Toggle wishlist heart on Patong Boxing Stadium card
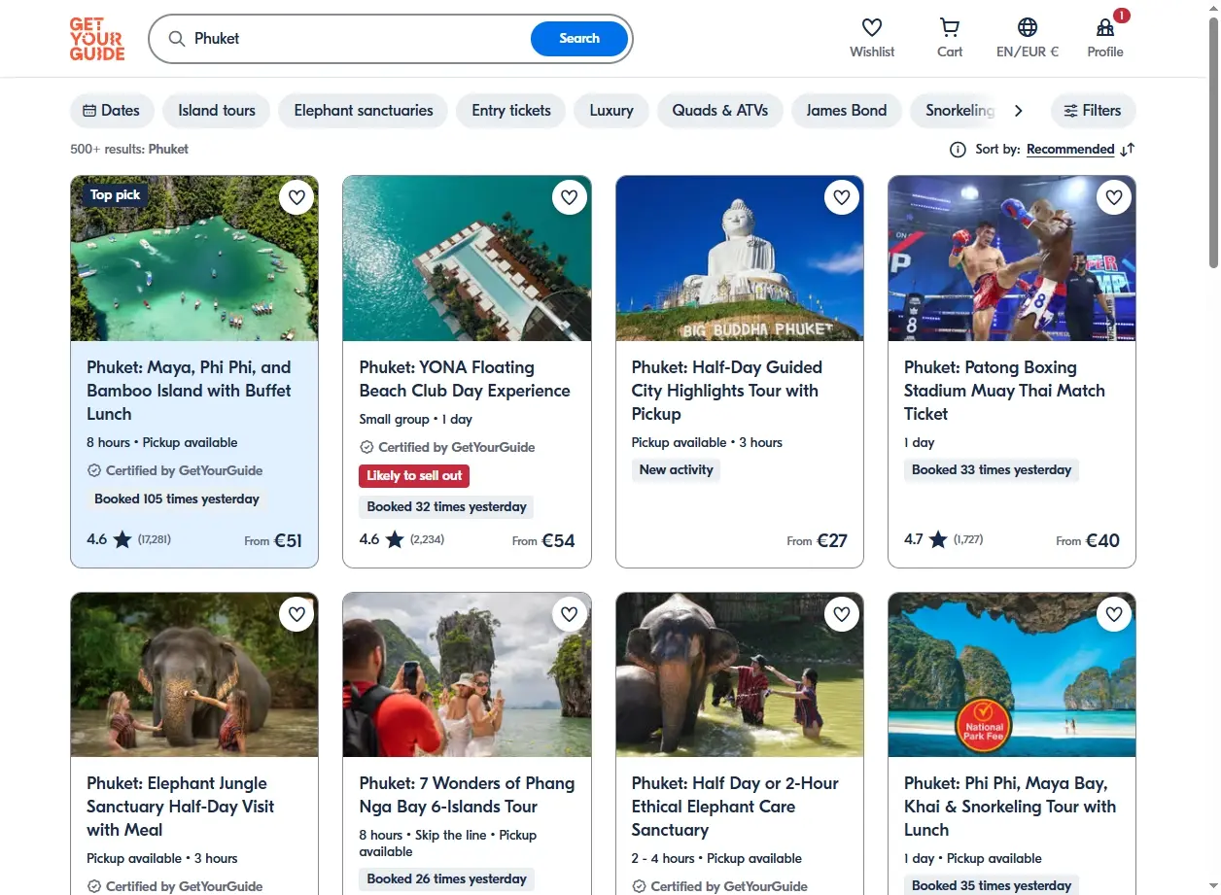The height and width of the screenshot is (895, 1221). 1114,197
